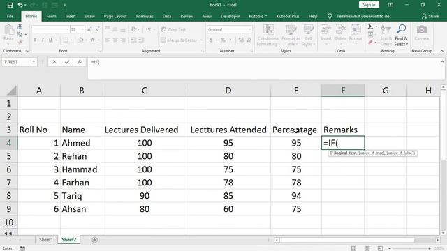447x251 pixels.
Task: Click Increase Decimal icon
Action: (241, 40)
